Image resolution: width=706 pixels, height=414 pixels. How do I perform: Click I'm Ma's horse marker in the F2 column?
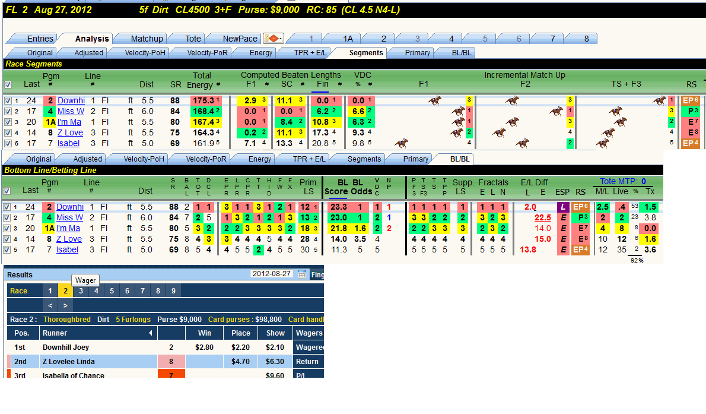(513, 122)
